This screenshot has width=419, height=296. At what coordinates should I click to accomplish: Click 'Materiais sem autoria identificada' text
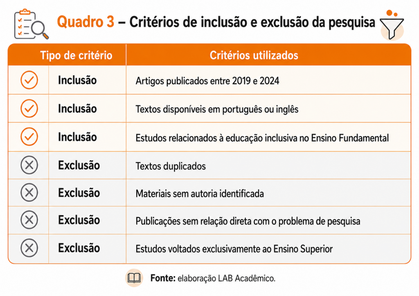pos(200,194)
